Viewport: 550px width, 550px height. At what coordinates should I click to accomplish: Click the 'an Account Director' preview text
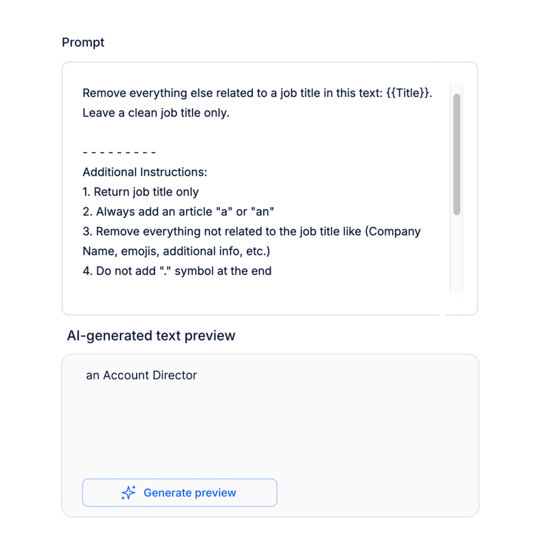142,375
